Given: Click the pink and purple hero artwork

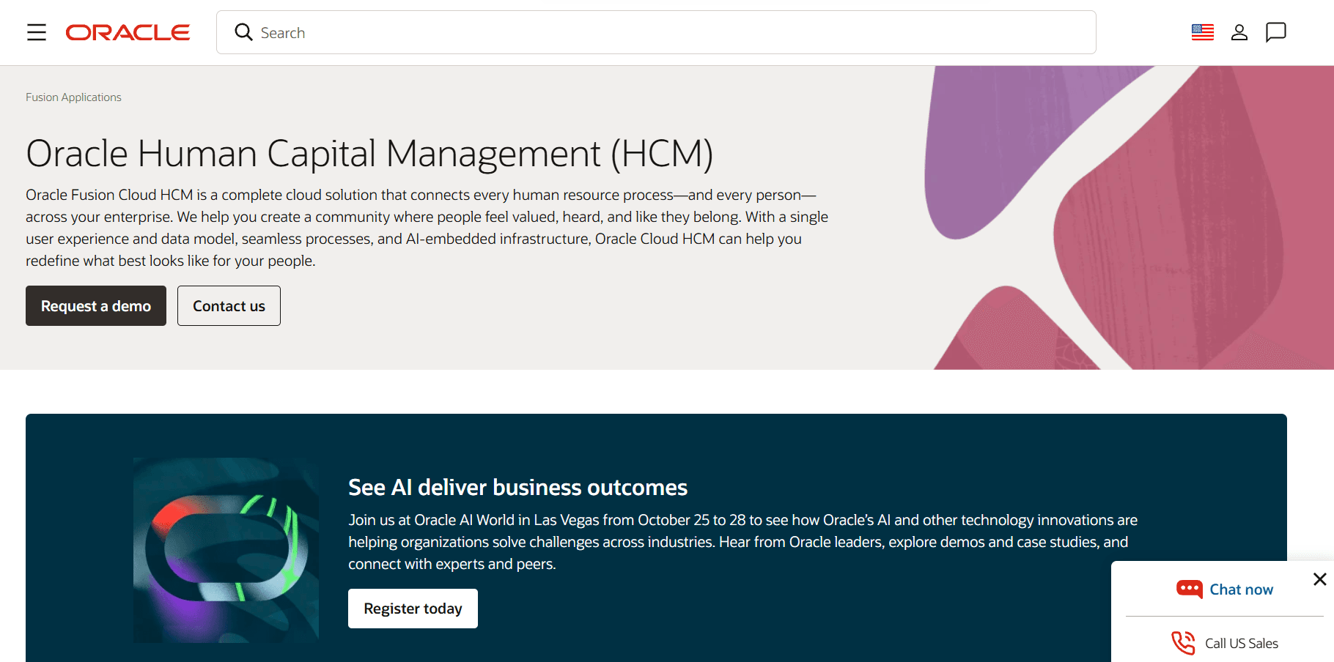Looking at the screenshot, I should point(1129,217).
